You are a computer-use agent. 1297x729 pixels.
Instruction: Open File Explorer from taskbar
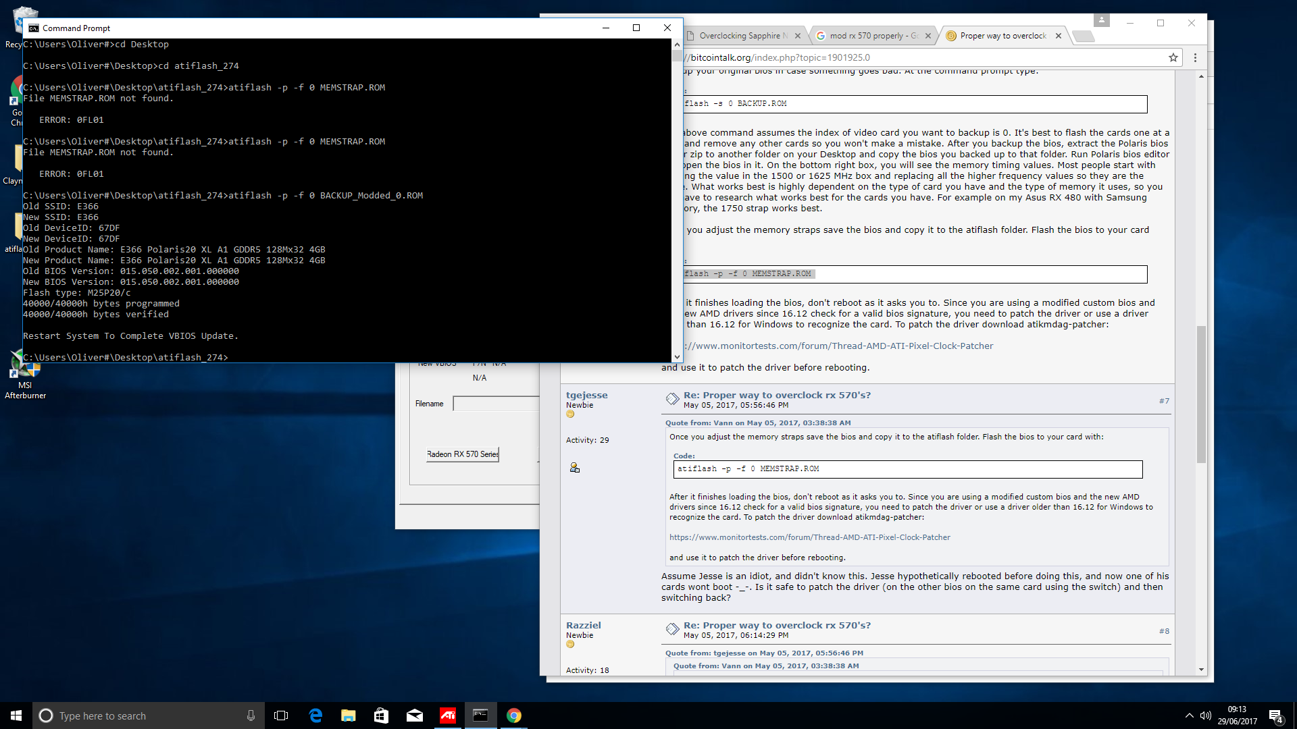coord(349,715)
